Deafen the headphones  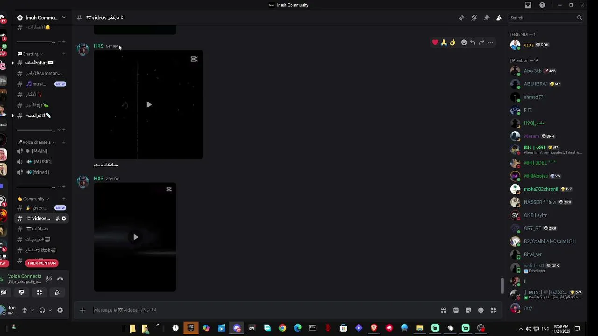pos(42,310)
